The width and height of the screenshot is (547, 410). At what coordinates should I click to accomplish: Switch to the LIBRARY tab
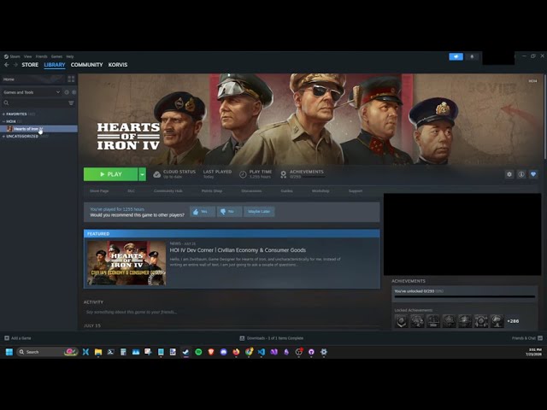(55, 65)
